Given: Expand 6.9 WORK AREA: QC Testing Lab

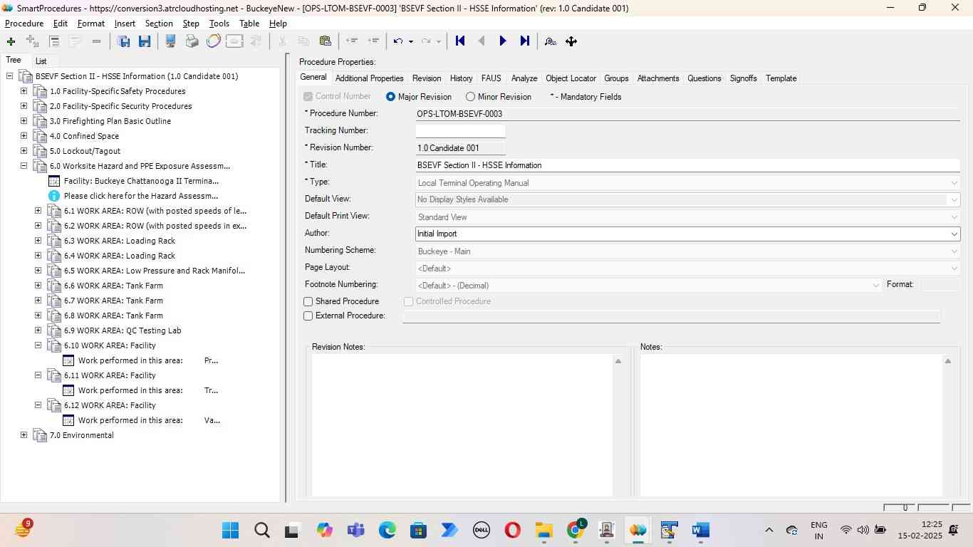Looking at the screenshot, I should (38, 330).
